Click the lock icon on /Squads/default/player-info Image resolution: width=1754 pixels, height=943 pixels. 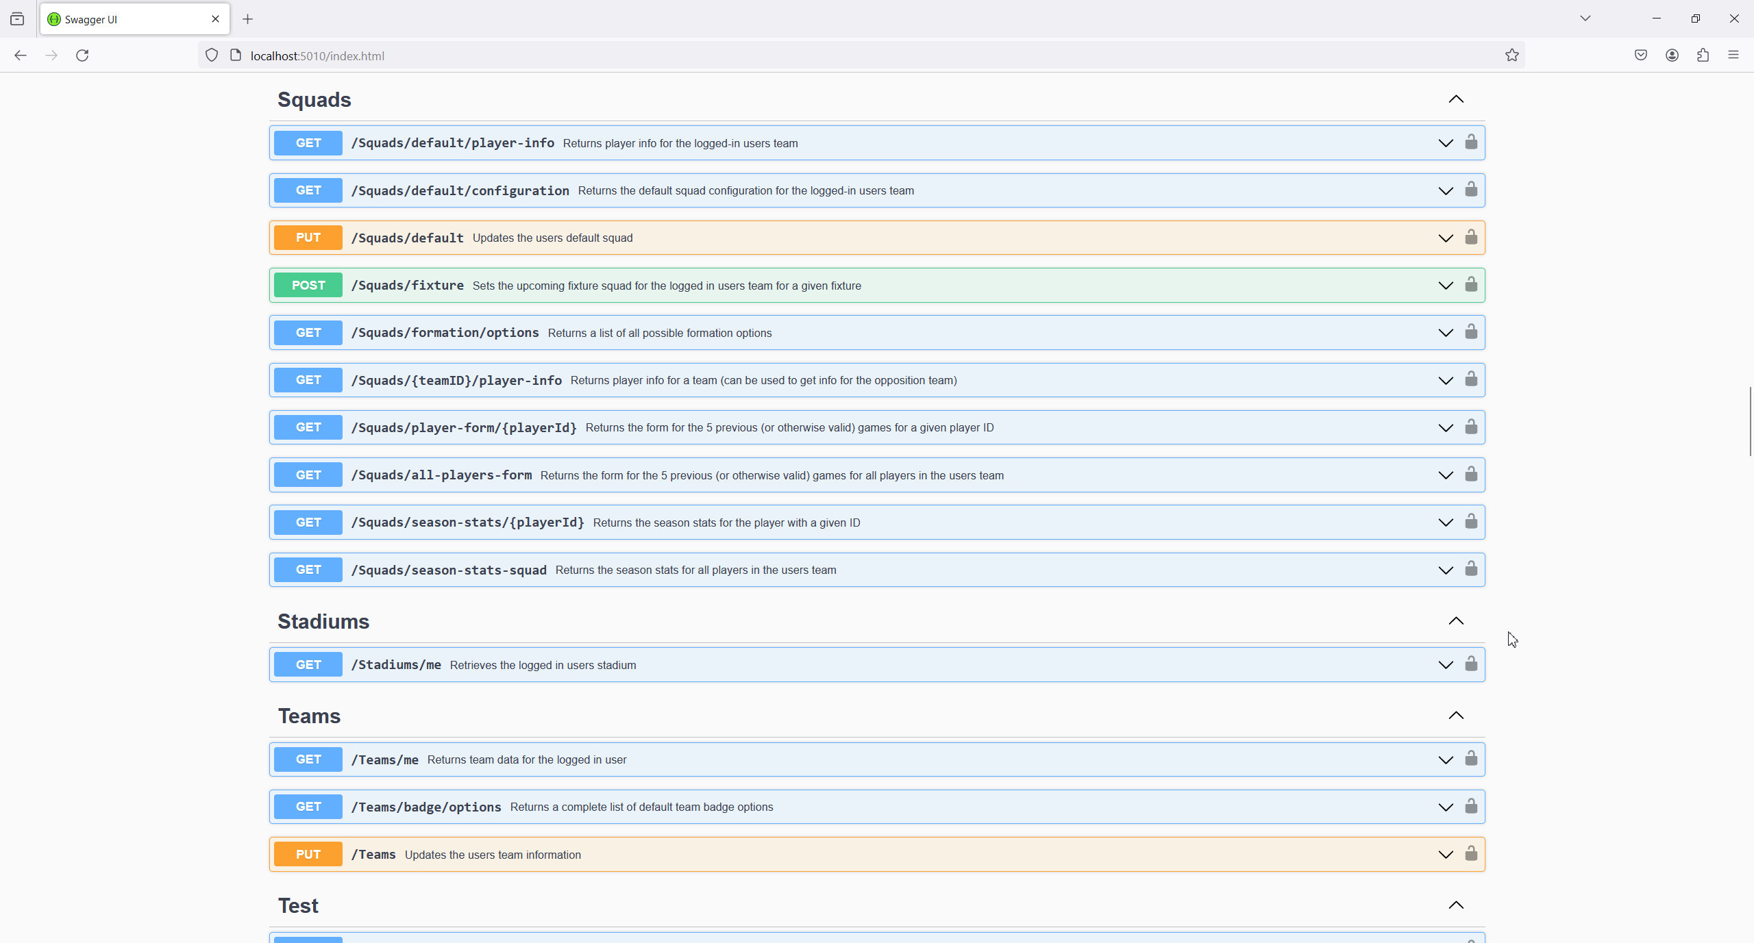point(1471,142)
